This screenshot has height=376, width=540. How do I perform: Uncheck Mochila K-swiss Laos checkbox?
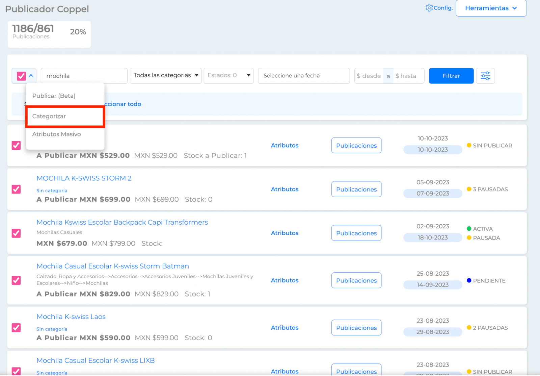click(x=16, y=328)
